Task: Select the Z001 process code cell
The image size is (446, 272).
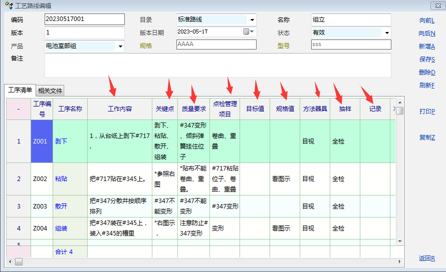Action: (x=42, y=141)
